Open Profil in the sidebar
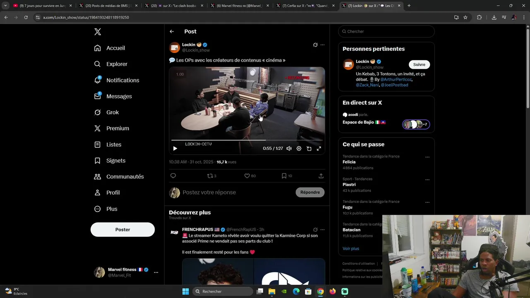 click(107, 193)
